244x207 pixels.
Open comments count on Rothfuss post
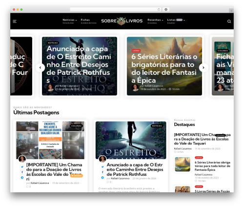click(109, 182)
